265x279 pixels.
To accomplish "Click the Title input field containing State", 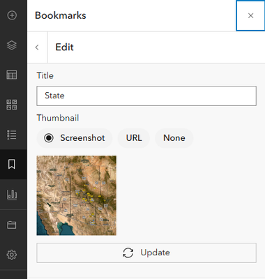I will point(146,96).
